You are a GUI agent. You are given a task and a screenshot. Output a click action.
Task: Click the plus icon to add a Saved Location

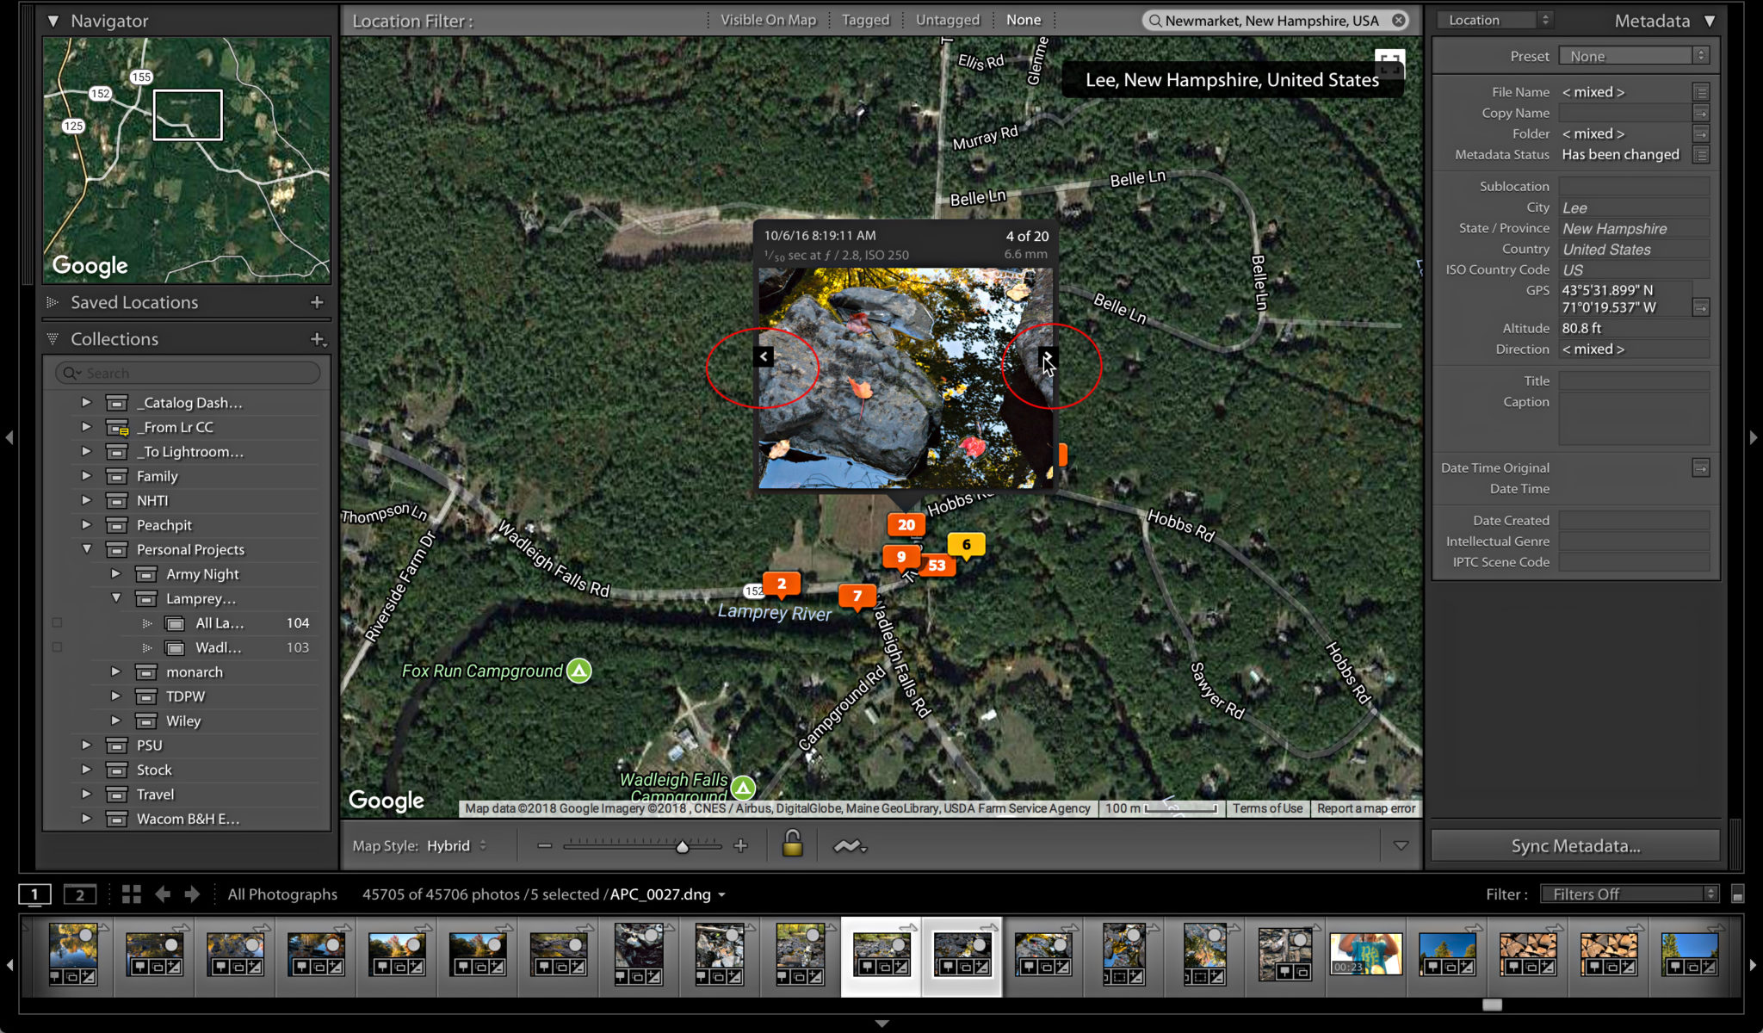tap(316, 302)
